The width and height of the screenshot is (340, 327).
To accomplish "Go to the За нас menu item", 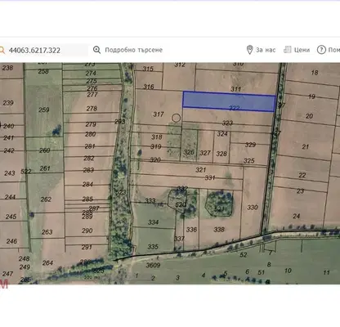I will coord(266,50).
